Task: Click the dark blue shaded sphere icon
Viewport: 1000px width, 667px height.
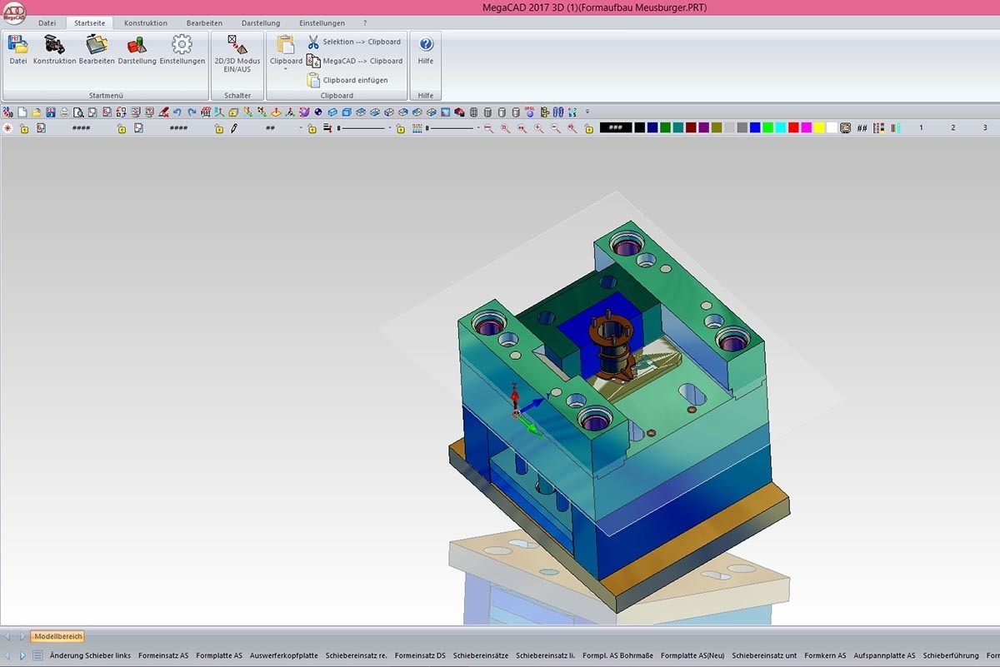Action: (x=318, y=112)
